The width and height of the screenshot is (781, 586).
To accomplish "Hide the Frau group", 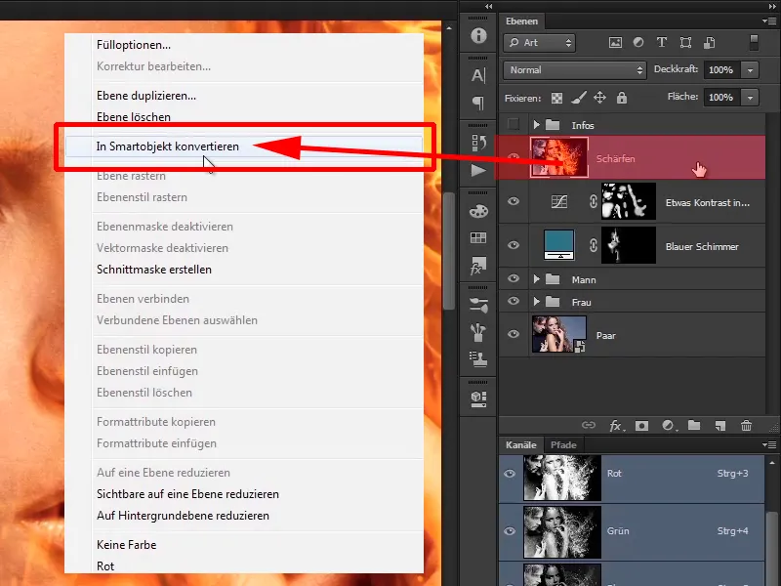I will [514, 301].
